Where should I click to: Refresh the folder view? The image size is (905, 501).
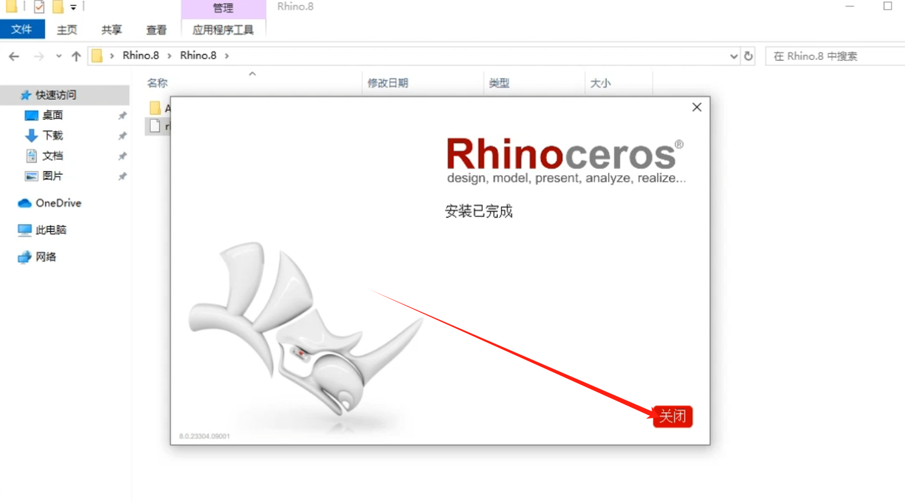pyautogui.click(x=748, y=56)
